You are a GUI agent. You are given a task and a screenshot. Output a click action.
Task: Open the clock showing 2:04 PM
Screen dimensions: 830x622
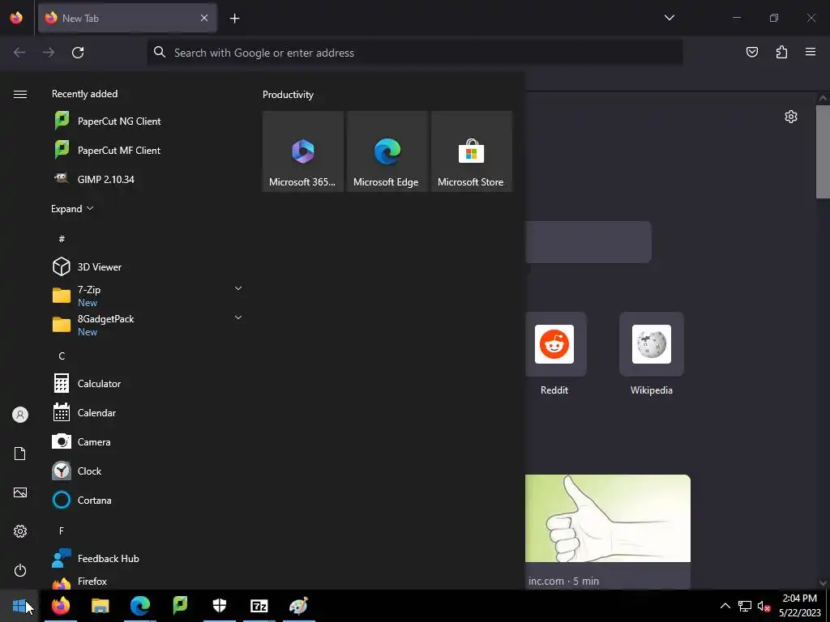[799, 606]
